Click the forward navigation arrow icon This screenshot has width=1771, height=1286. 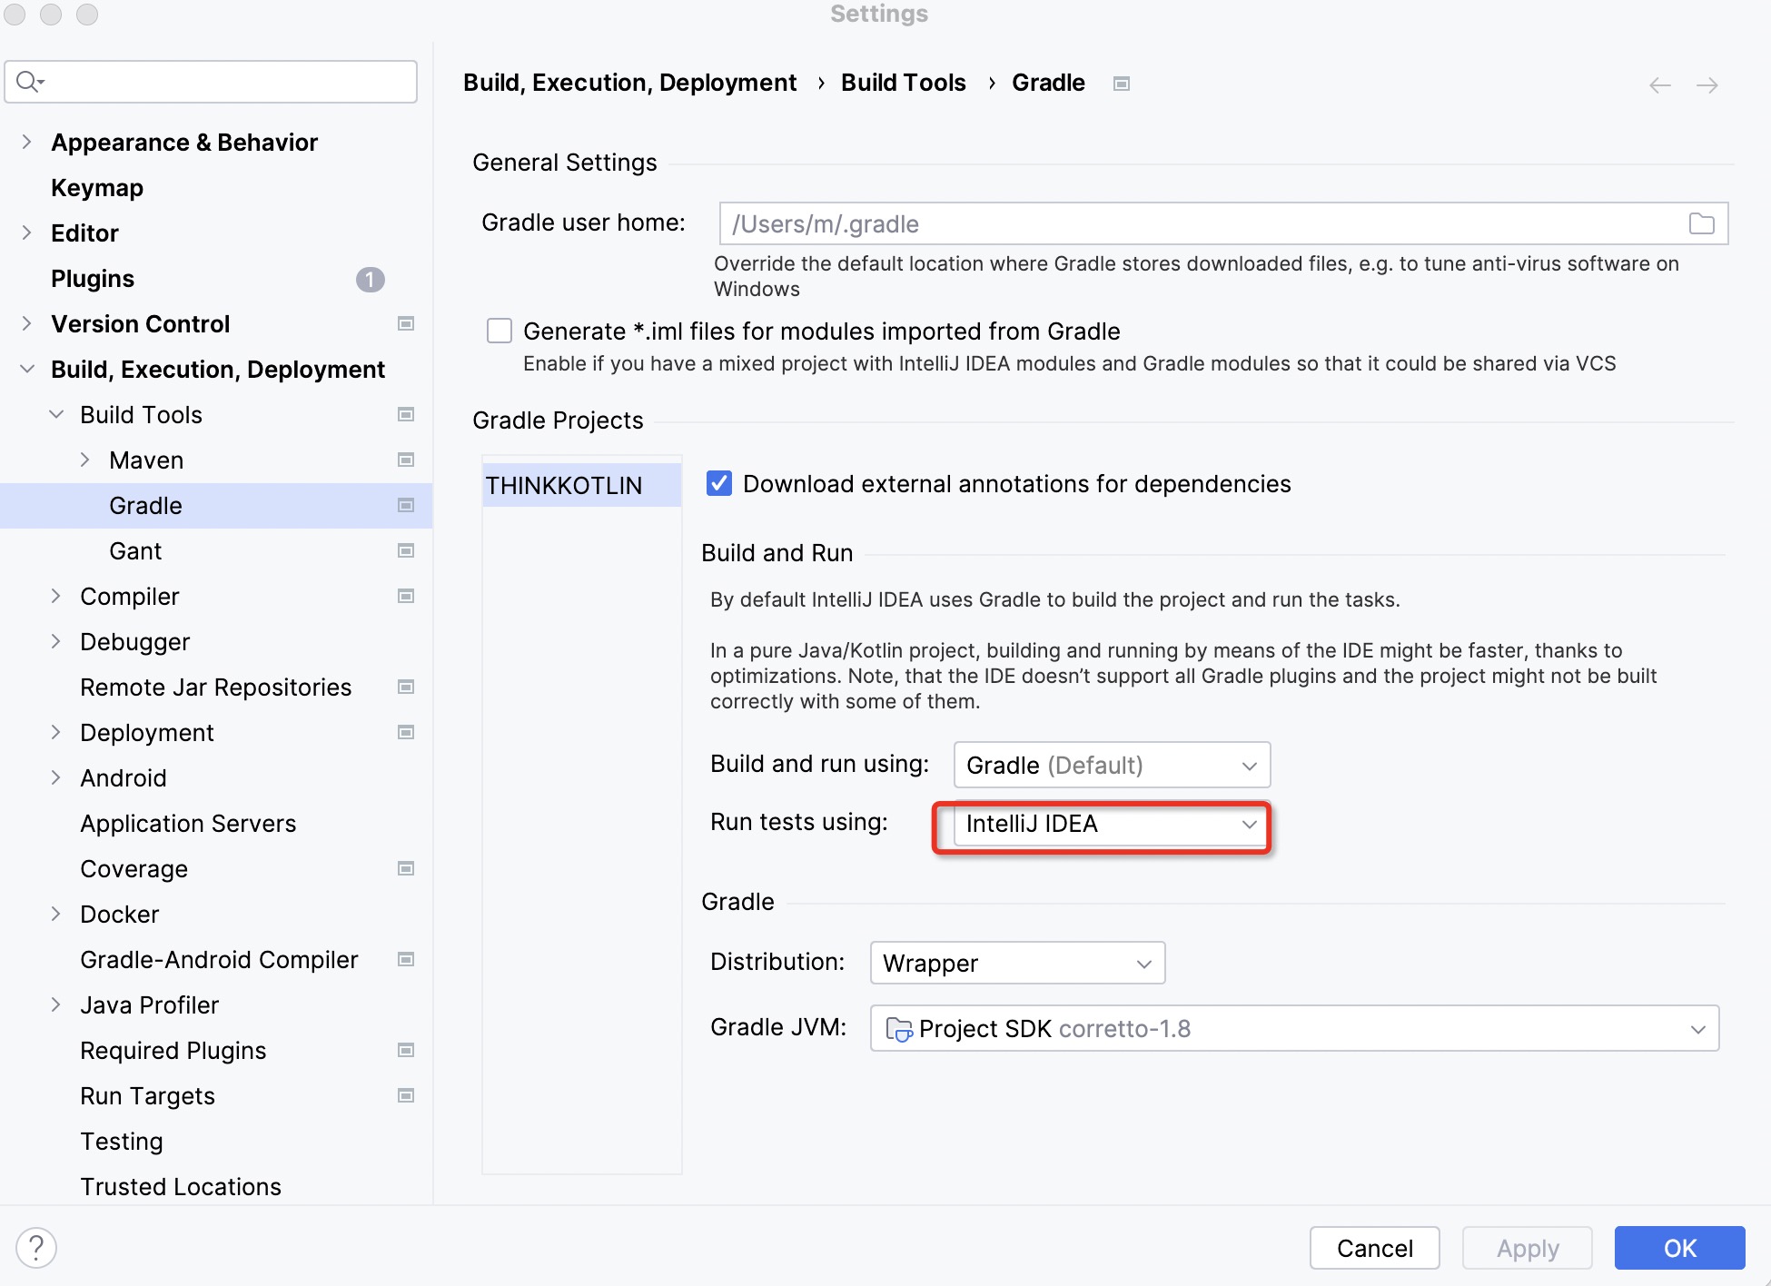[x=1707, y=84]
